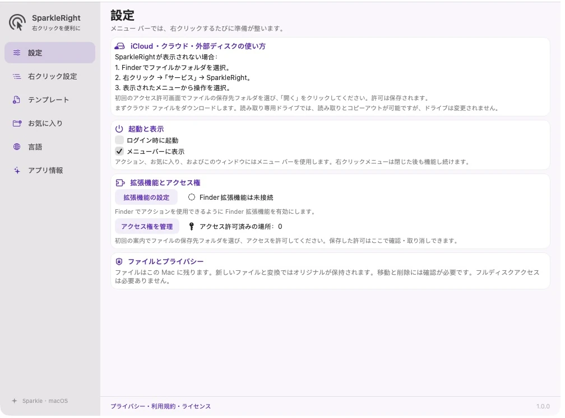
Task: Open the 右クリック設定 sidebar item
Action: click(50, 76)
